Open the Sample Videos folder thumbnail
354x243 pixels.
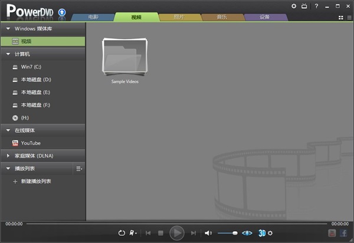(x=125, y=57)
